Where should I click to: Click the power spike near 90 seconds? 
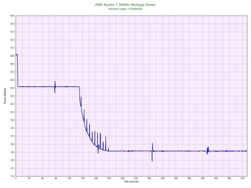click(55, 87)
